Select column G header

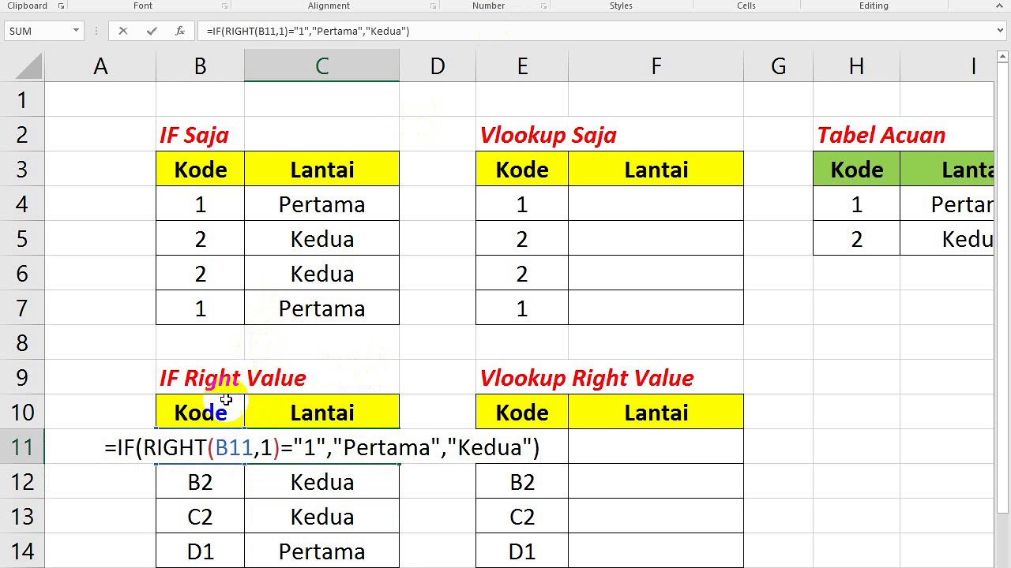(778, 66)
